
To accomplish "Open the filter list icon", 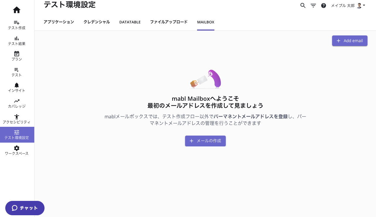I will (x=313, y=6).
